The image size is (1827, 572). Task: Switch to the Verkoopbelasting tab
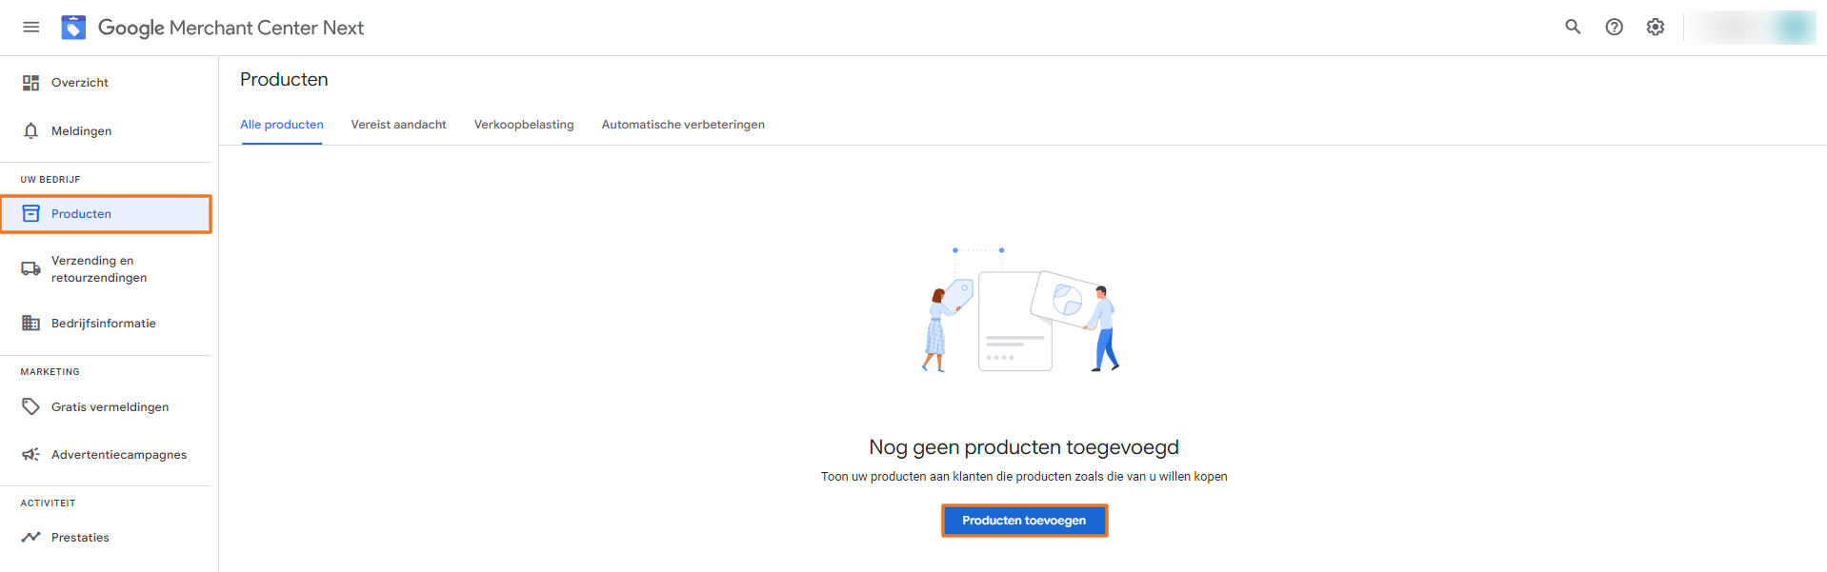(x=524, y=125)
